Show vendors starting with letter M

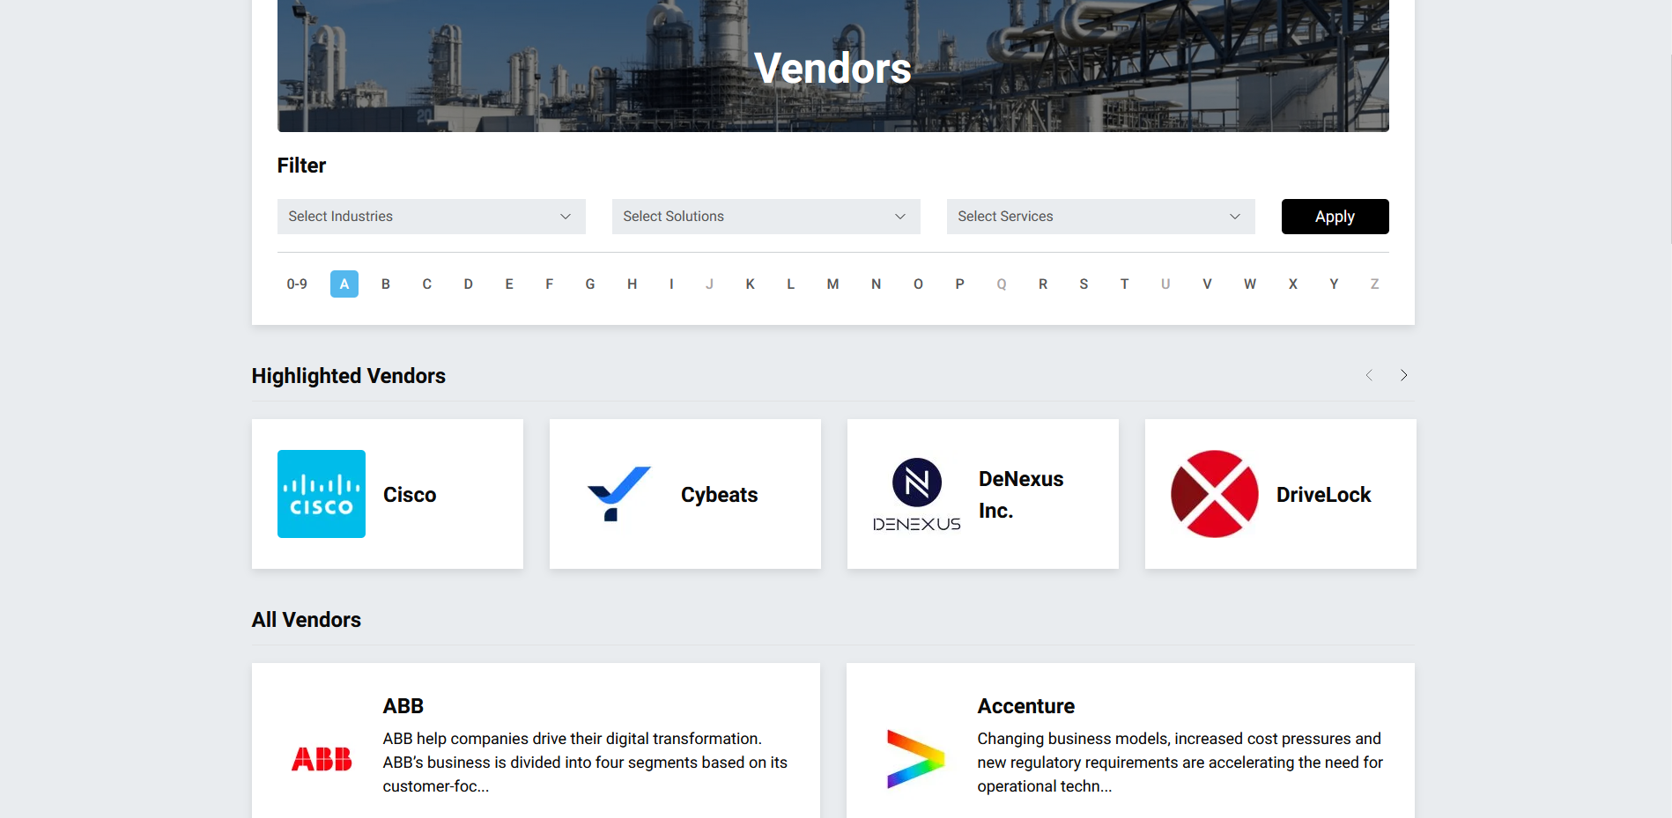coord(832,284)
